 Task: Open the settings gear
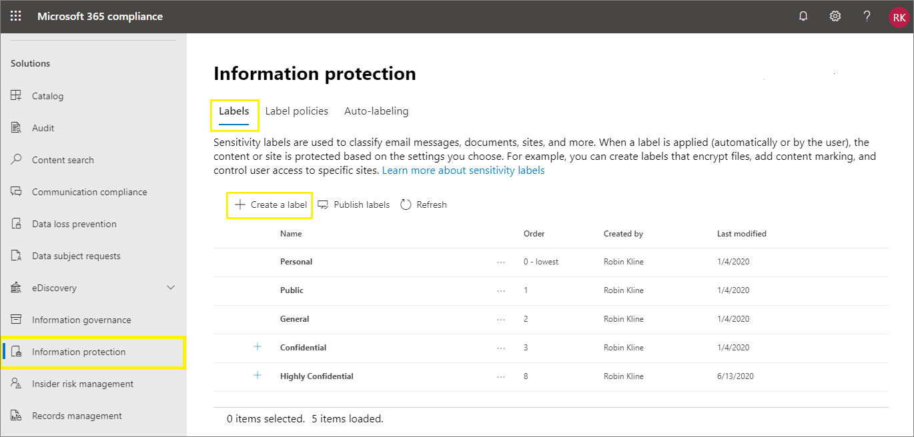(x=835, y=17)
